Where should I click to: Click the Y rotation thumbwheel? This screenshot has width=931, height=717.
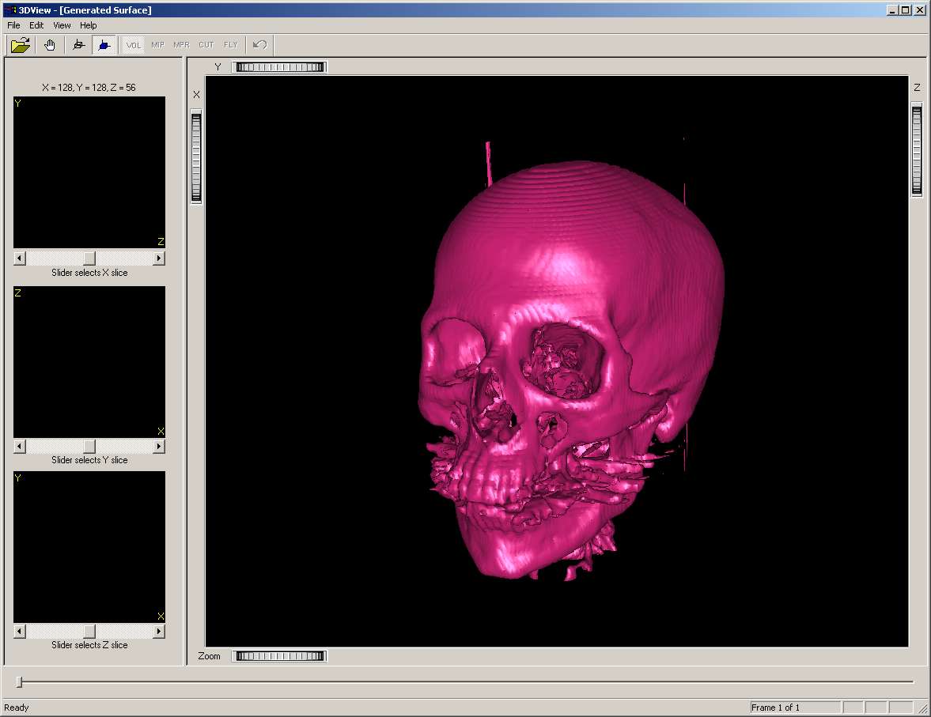coord(279,67)
